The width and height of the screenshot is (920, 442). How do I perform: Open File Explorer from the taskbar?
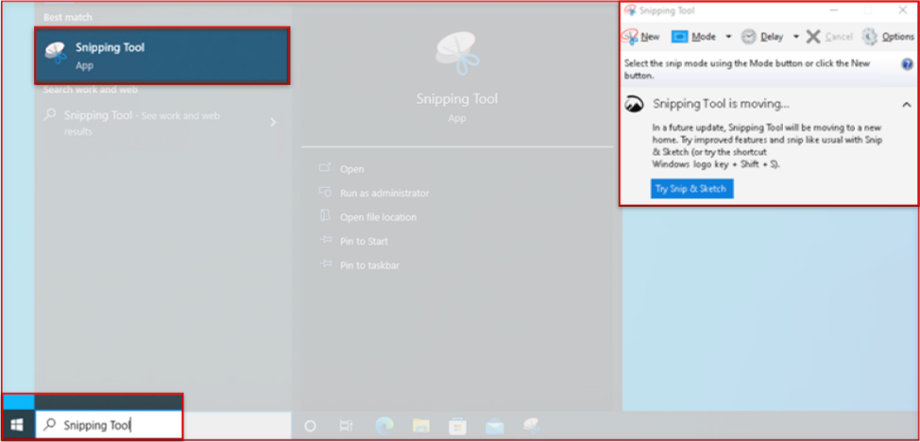coord(420,426)
